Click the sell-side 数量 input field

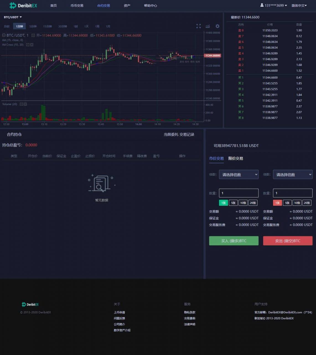tap(292, 193)
